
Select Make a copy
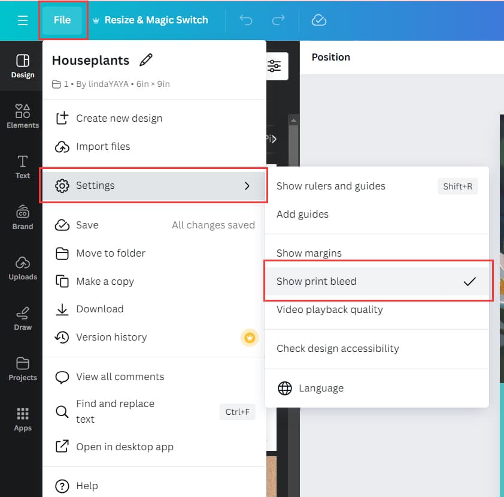154,281
